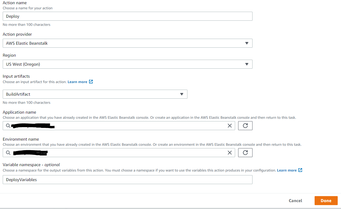Click the search icon in Application name
The width and height of the screenshot is (341, 209).
click(x=8, y=126)
